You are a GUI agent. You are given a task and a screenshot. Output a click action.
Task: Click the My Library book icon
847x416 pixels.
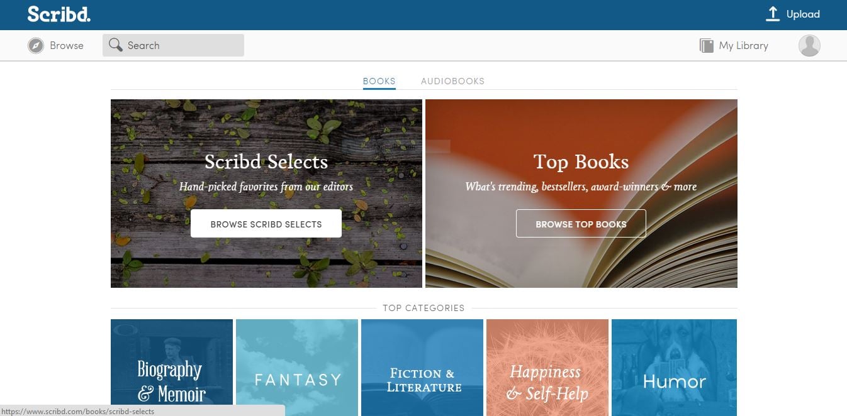pos(706,46)
